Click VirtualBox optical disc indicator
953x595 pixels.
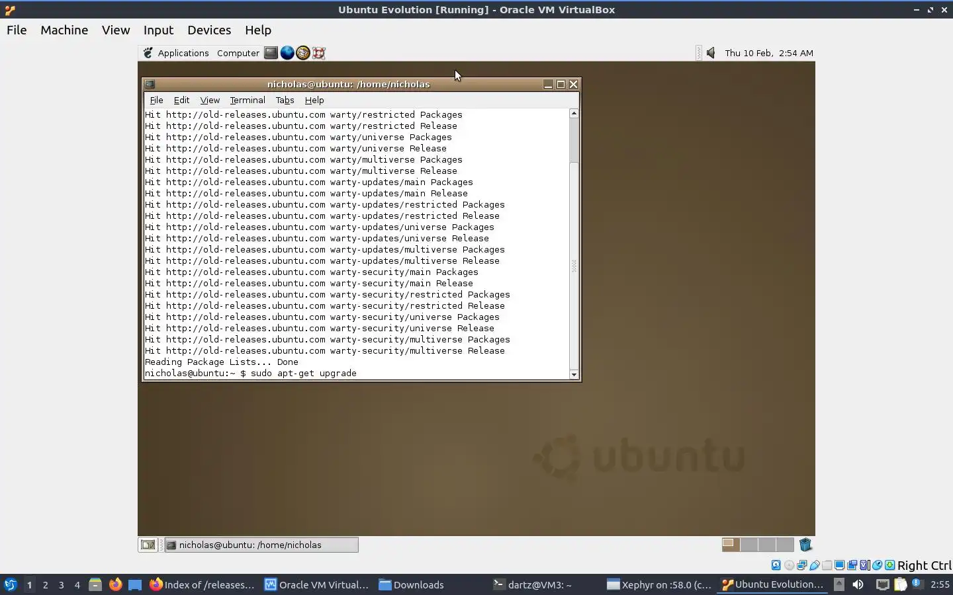click(x=789, y=565)
